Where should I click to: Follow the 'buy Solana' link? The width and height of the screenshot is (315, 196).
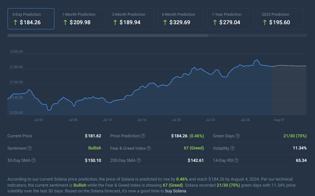point(176,191)
